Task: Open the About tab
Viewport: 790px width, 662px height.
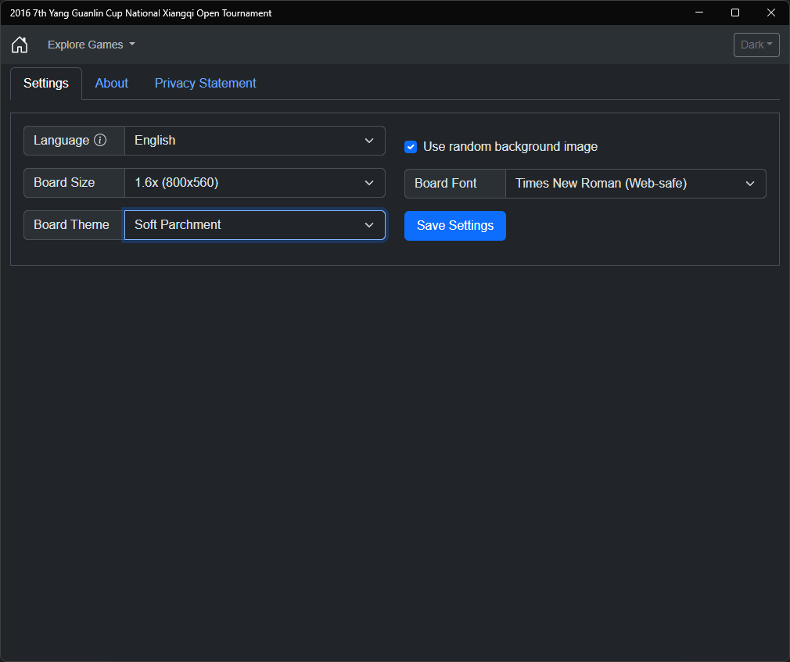Action: click(x=111, y=83)
